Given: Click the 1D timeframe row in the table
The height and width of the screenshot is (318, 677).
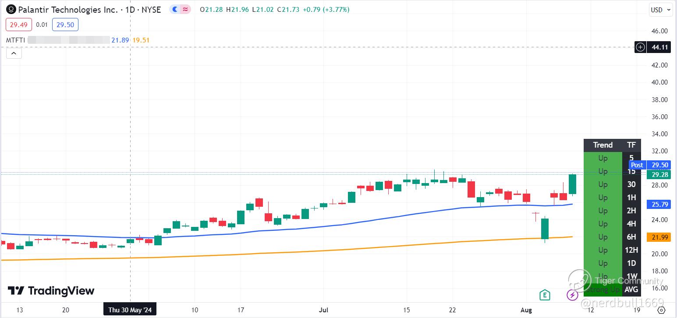Looking at the screenshot, I should [612, 263].
